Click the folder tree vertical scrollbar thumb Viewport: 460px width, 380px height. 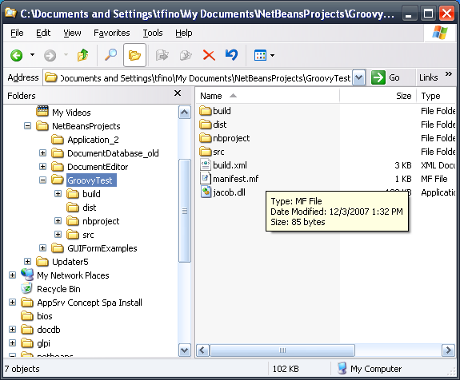point(185,211)
